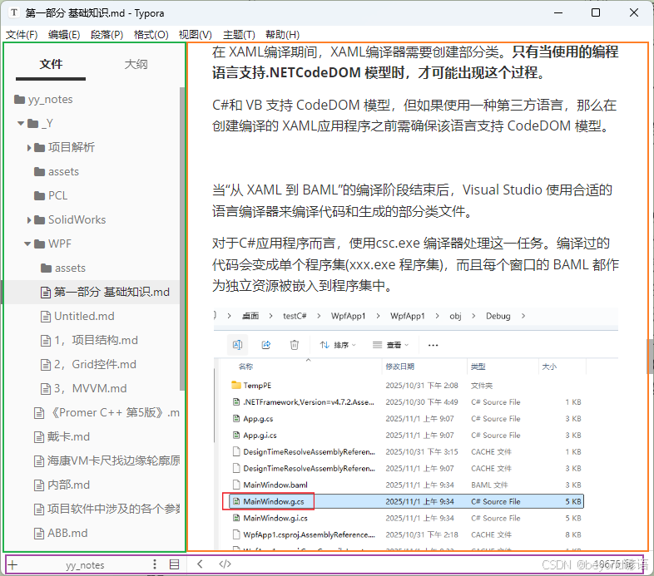Screen dimensions: 654x576
Task: Open the 编辑(E) menu
Action: click(64, 35)
